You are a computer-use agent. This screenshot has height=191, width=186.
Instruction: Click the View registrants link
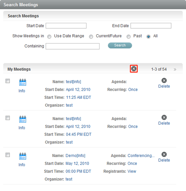132,171
